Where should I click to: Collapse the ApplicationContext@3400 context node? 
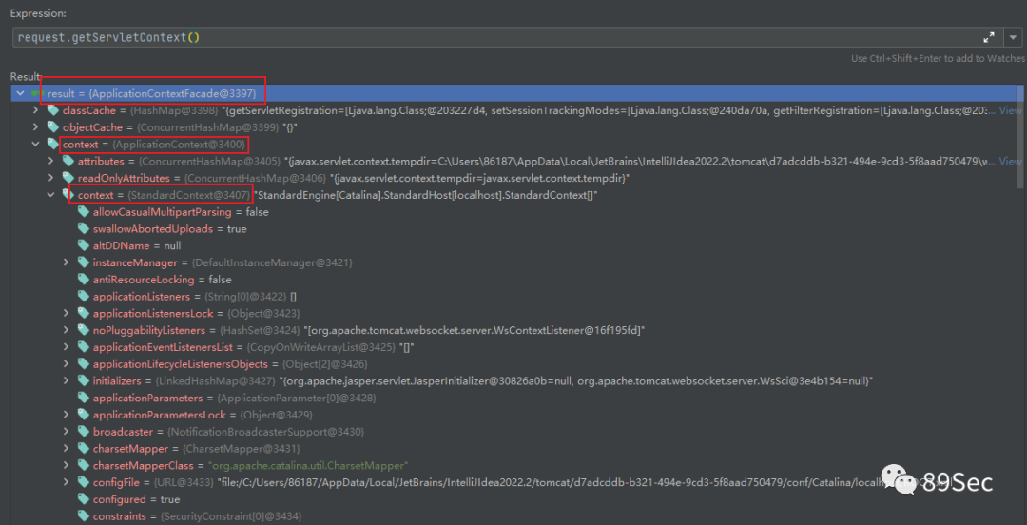(35, 145)
